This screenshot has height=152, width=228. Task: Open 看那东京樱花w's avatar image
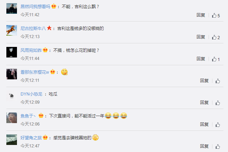pos(12,74)
